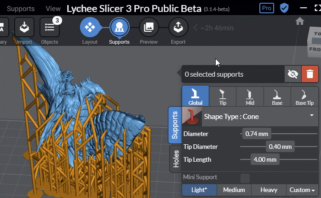Select the Tip support settings tab
321x198 pixels.
point(223,96)
